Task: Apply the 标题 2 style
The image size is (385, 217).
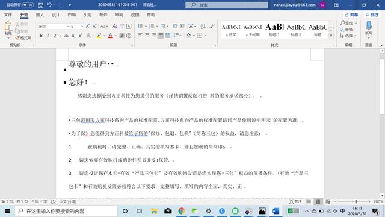Action: 296,30
